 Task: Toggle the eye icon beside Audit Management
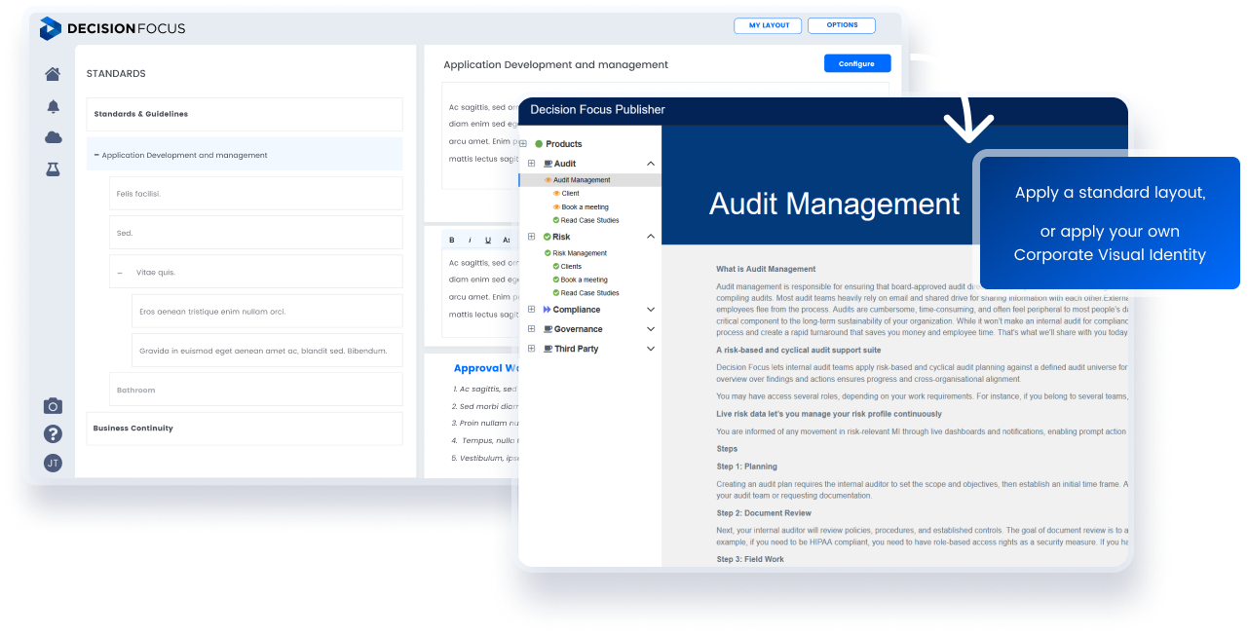(548, 180)
